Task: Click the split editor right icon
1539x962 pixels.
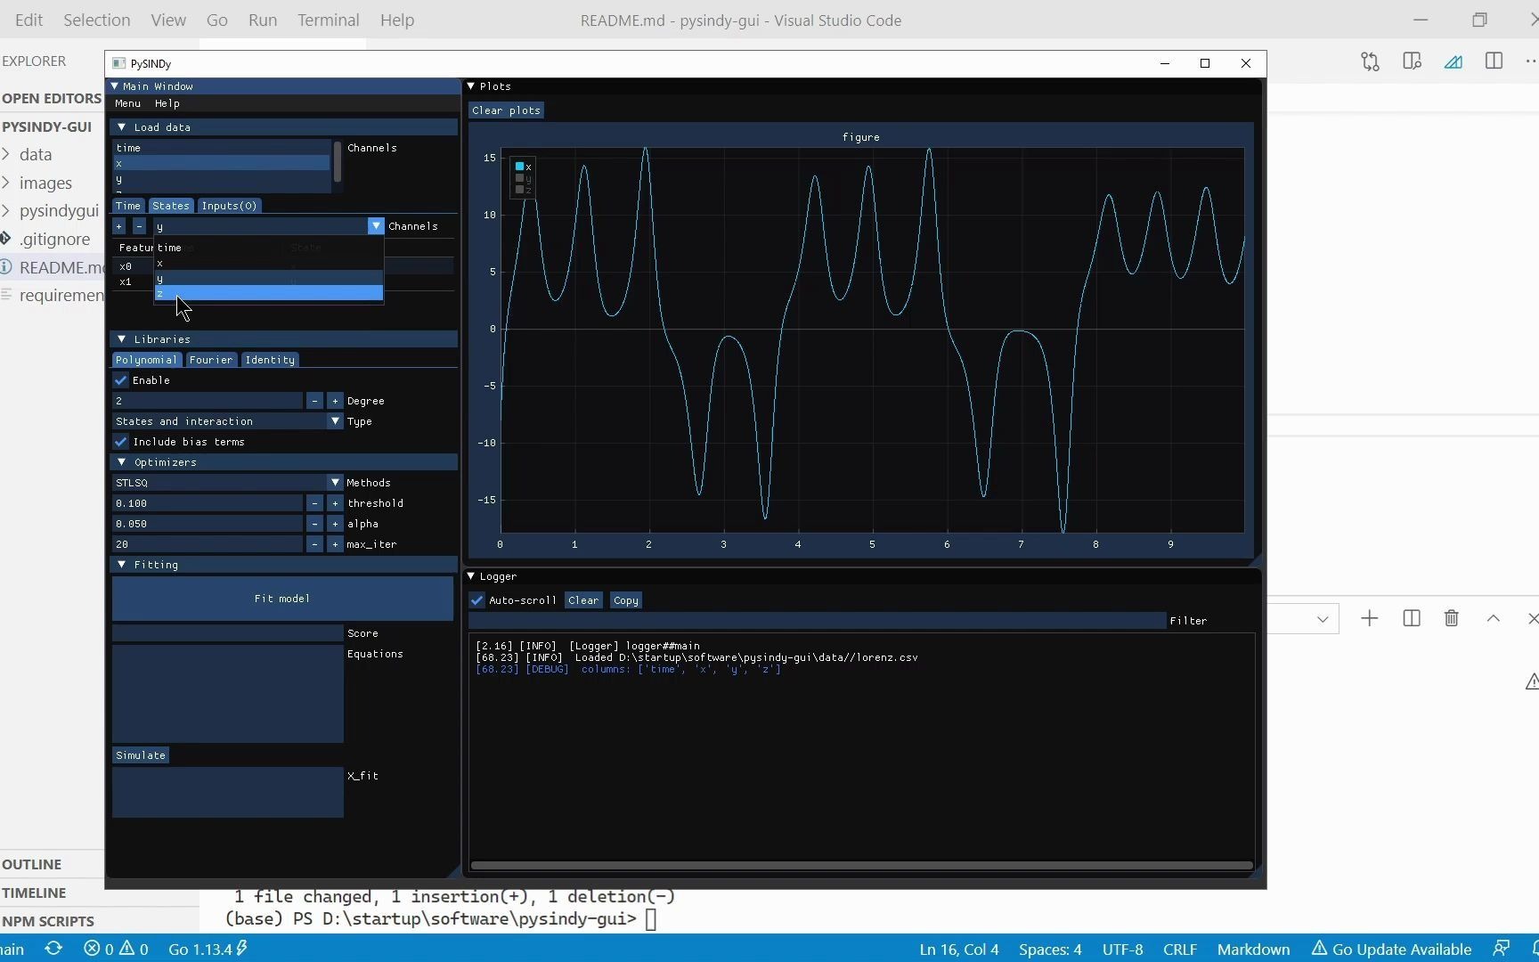Action: 1494,61
